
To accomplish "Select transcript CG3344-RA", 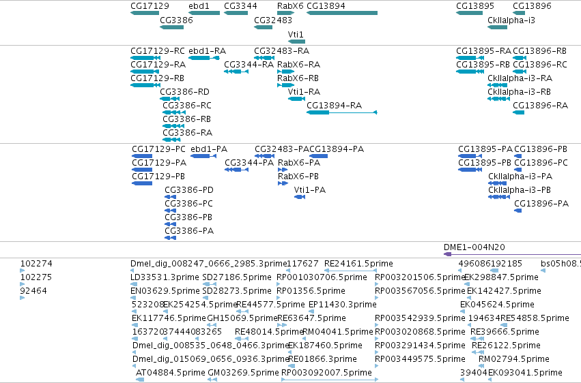I will pyautogui.click(x=236, y=72).
